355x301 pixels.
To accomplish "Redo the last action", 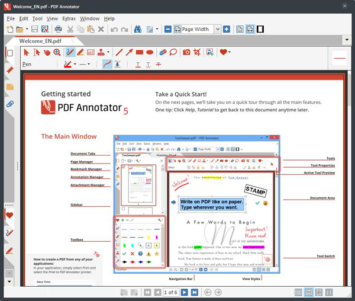I will (x=124, y=29).
